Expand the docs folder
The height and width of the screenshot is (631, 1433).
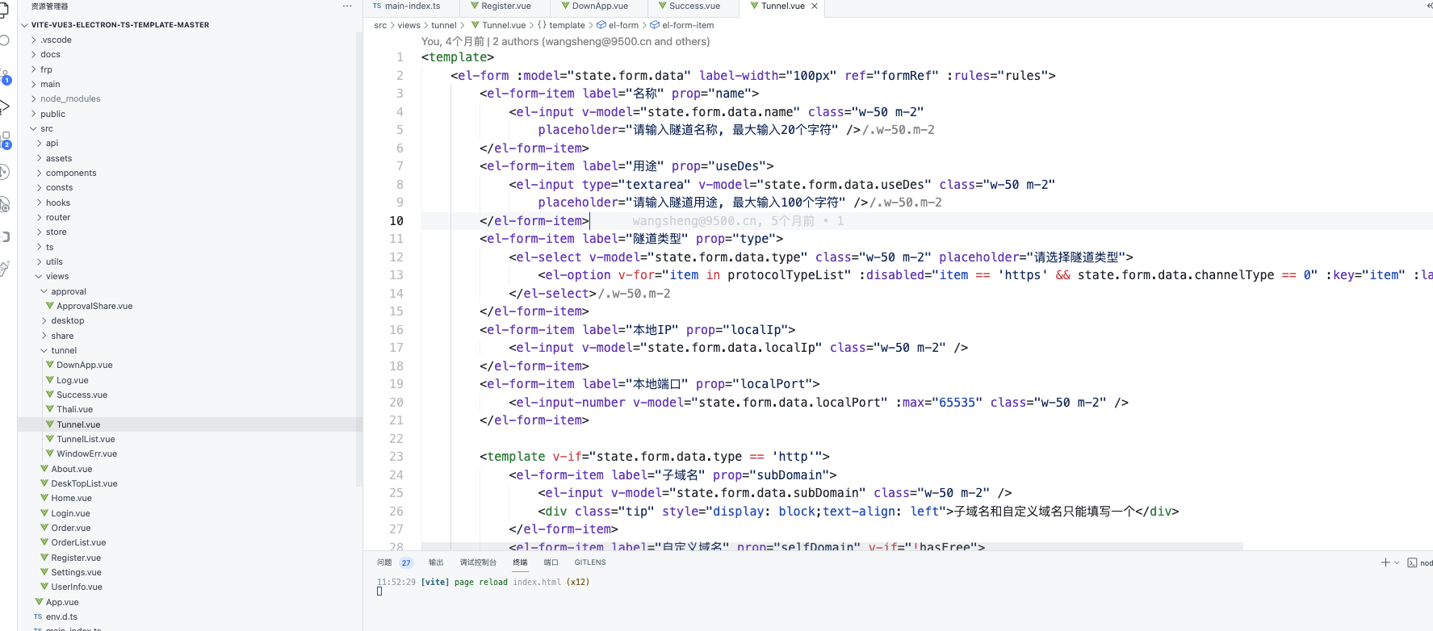pyautogui.click(x=191, y=54)
